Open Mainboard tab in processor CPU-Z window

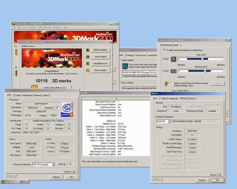point(27,95)
